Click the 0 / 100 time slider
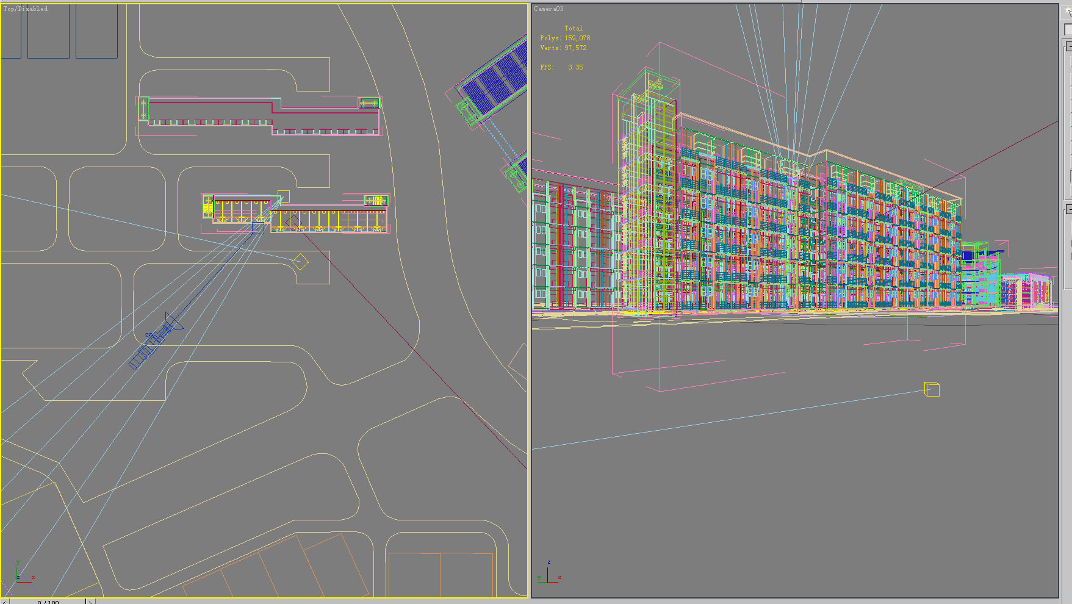 pos(48,602)
